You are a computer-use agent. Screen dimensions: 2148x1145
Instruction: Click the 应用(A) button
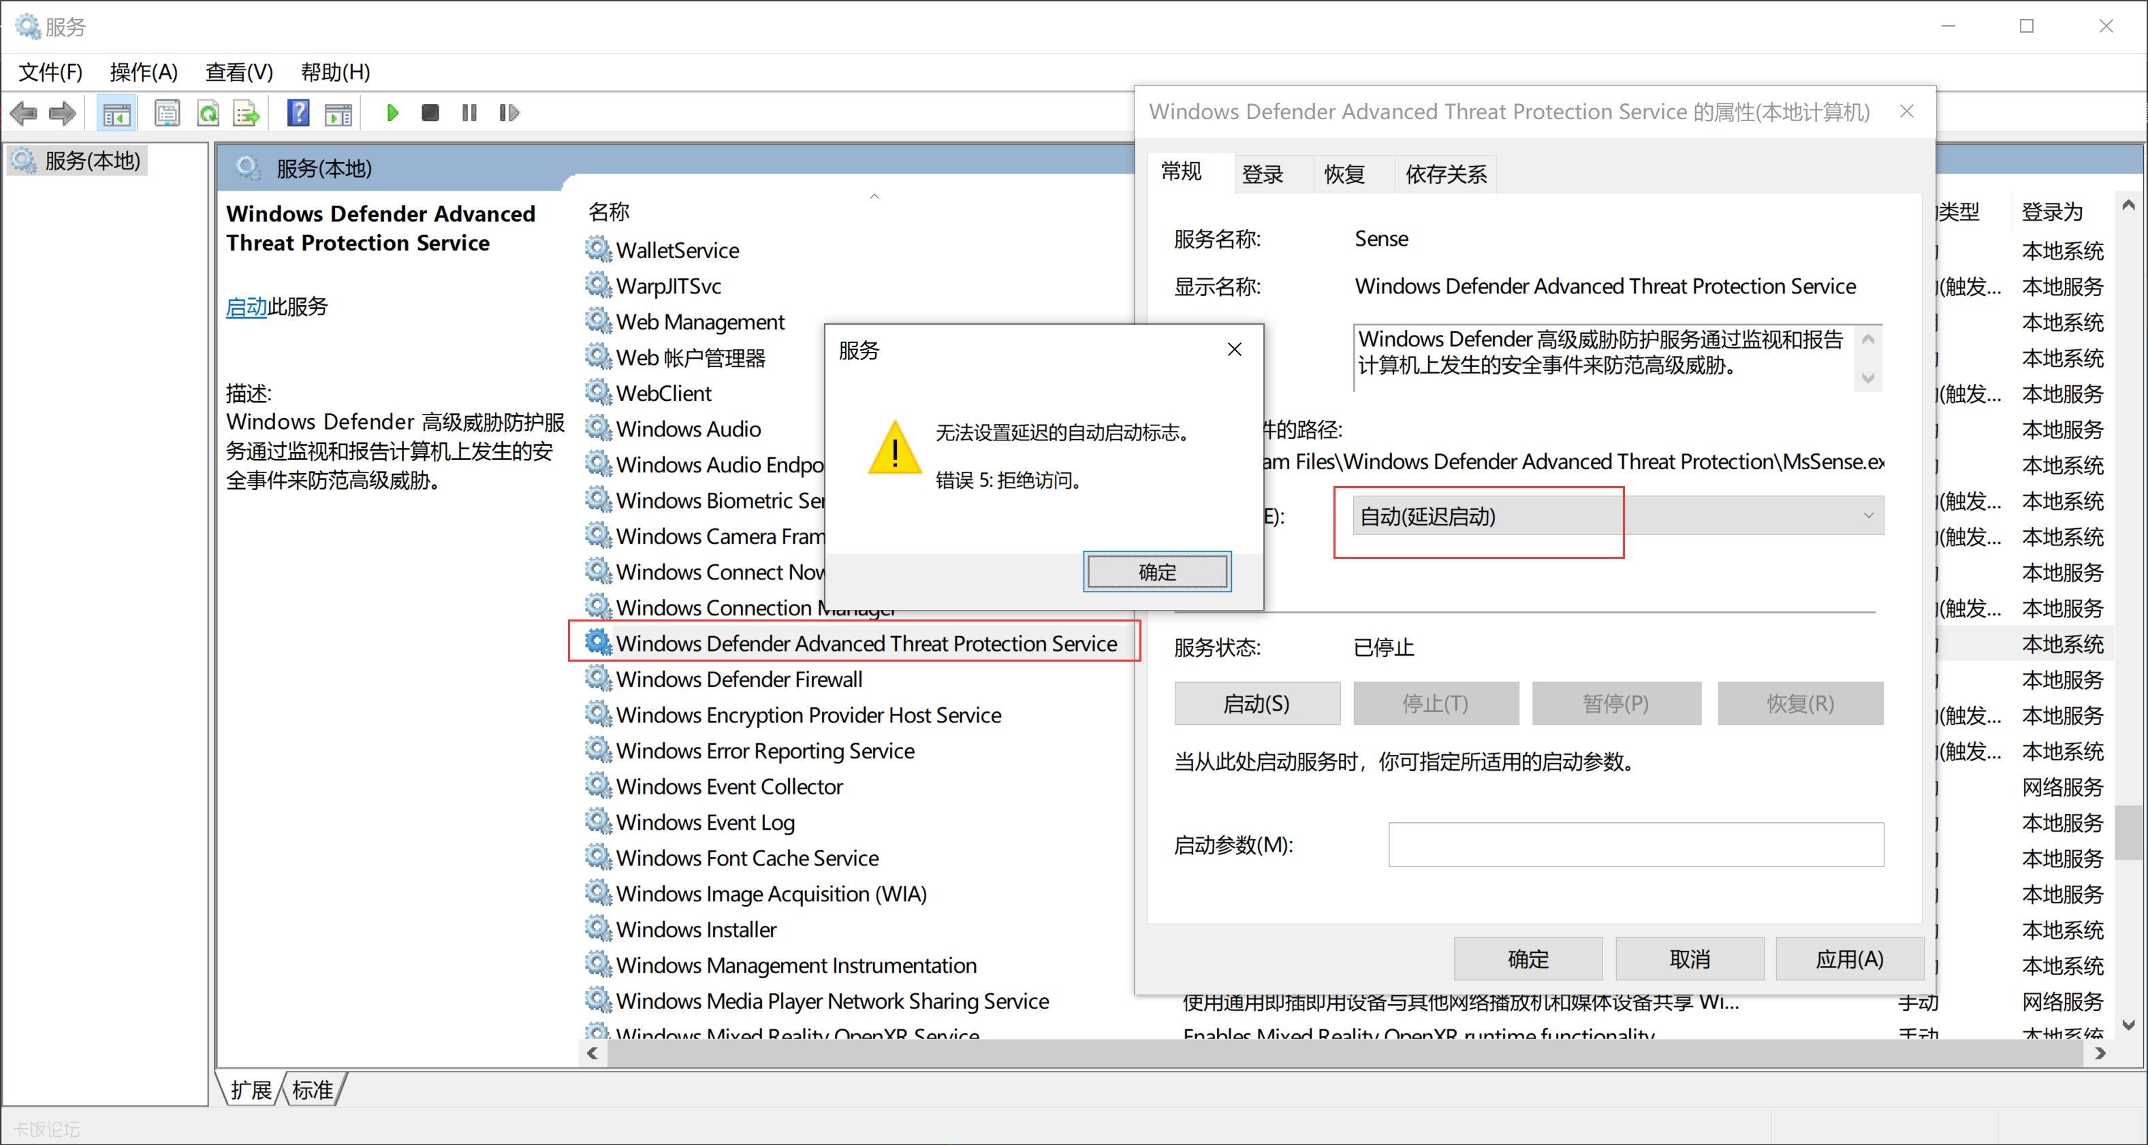(x=1850, y=959)
